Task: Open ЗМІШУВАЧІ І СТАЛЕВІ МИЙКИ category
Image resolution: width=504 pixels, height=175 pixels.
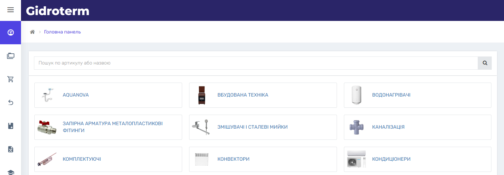Action: pyautogui.click(x=252, y=127)
